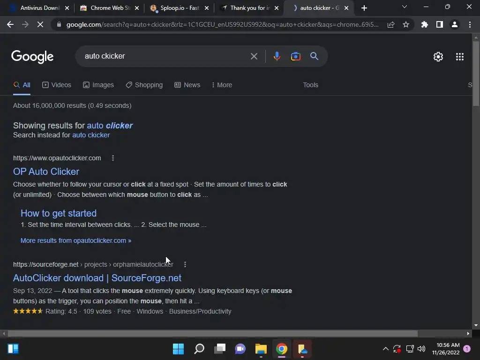Click the scroll down arrow

(x=476, y=325)
